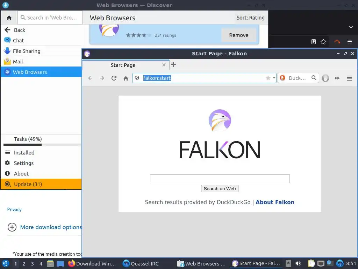
Task: Open the file manager from taskbar
Action: tap(50, 263)
